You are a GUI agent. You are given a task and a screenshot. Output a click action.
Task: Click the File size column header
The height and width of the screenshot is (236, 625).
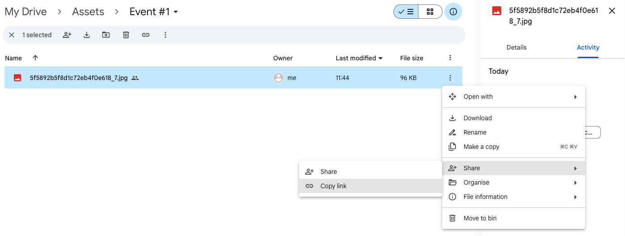(x=412, y=58)
